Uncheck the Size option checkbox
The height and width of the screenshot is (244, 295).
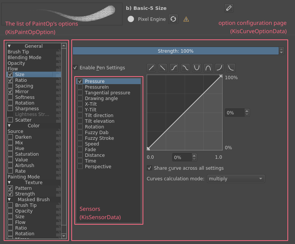(x=10, y=74)
